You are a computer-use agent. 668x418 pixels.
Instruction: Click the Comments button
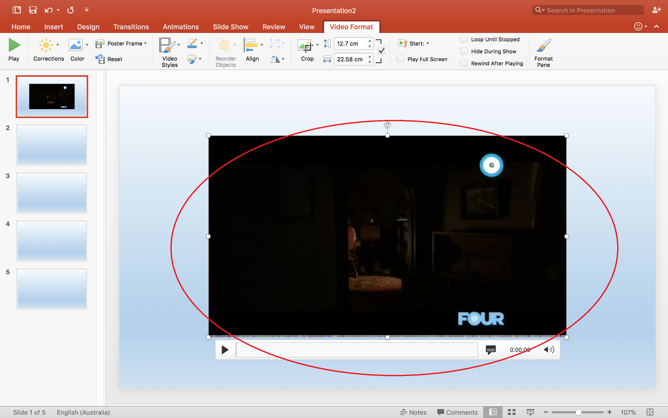[x=457, y=412]
